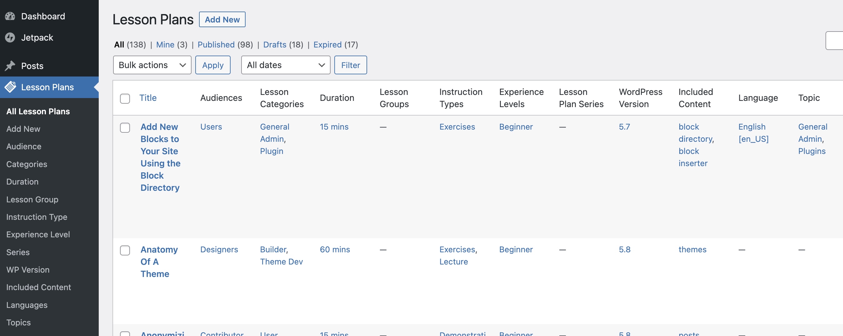Click the Lesson Plans menu icon
This screenshot has width=843, height=336.
tap(10, 87)
